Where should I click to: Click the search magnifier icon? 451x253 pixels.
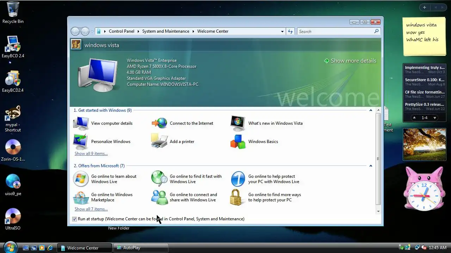tap(376, 31)
